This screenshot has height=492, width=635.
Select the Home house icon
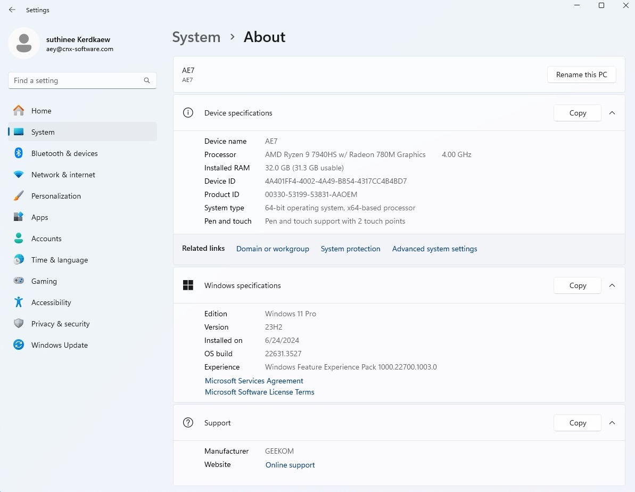tap(19, 111)
